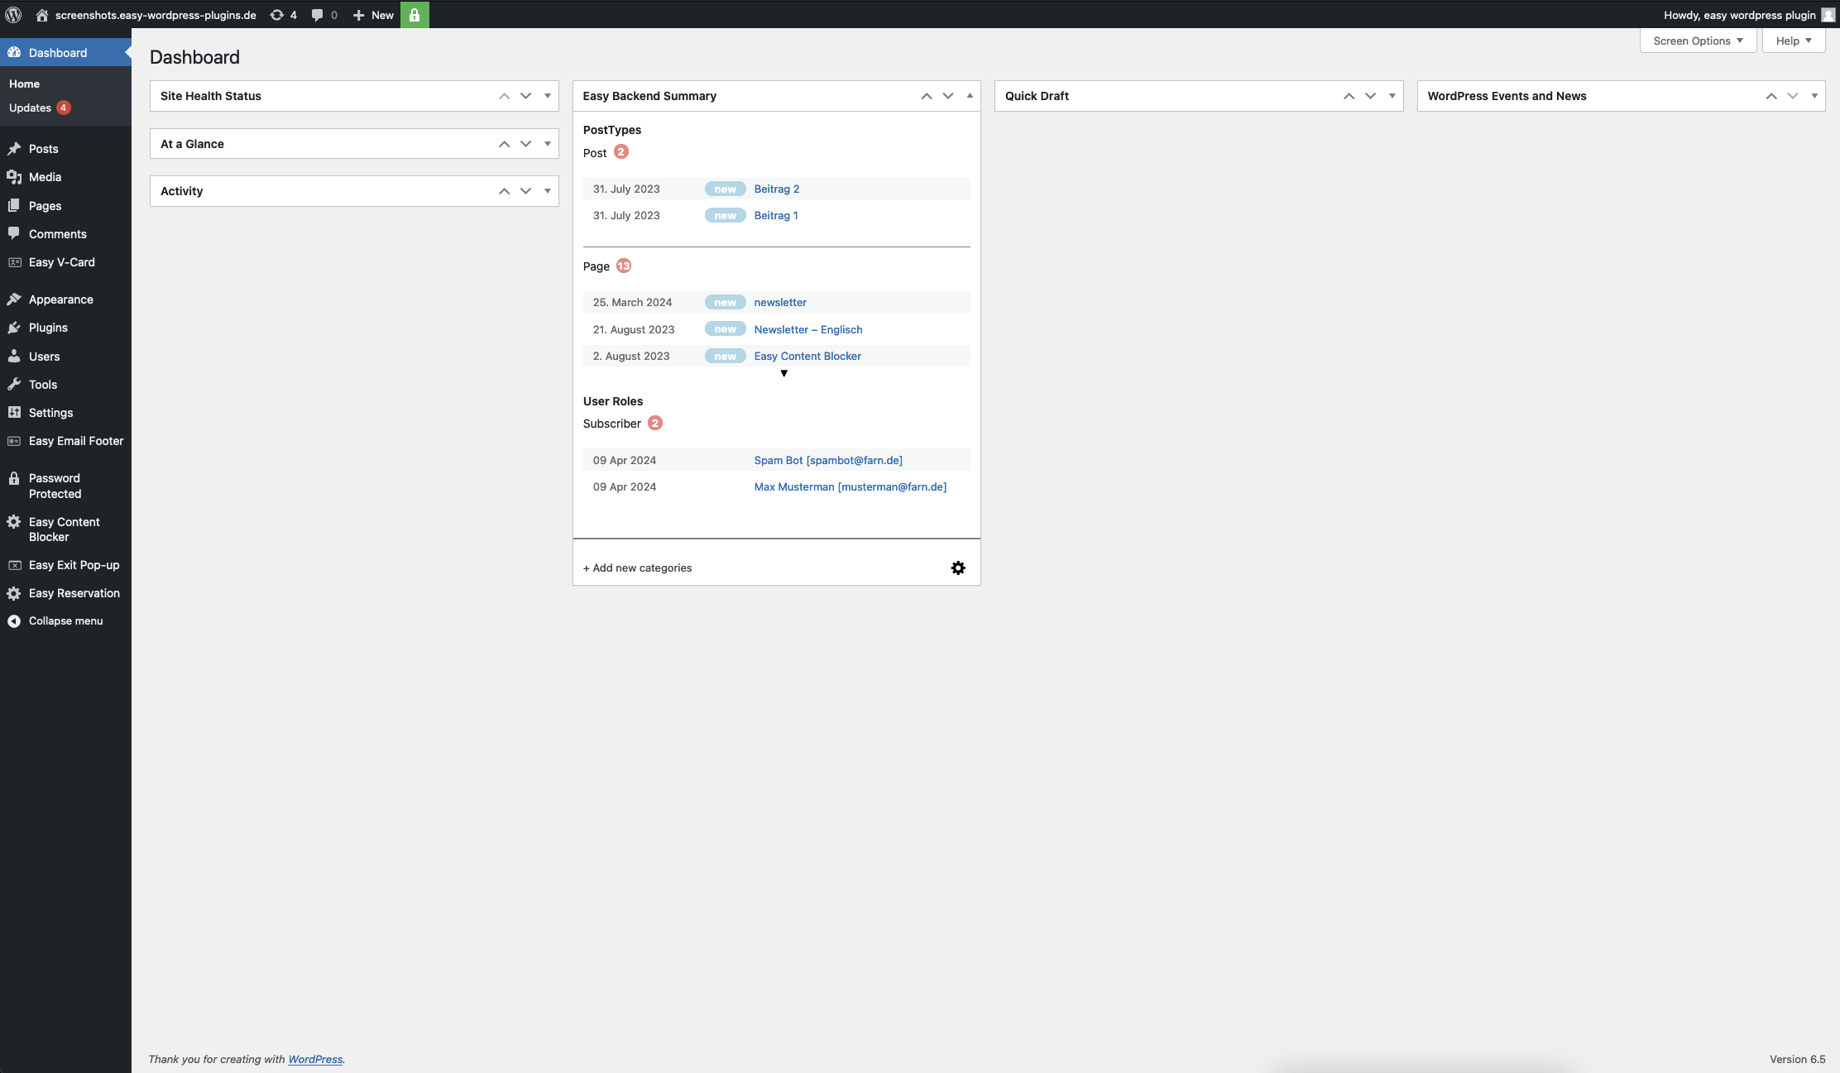Open the Help dropdown tab
The height and width of the screenshot is (1073, 1840).
pyautogui.click(x=1793, y=41)
